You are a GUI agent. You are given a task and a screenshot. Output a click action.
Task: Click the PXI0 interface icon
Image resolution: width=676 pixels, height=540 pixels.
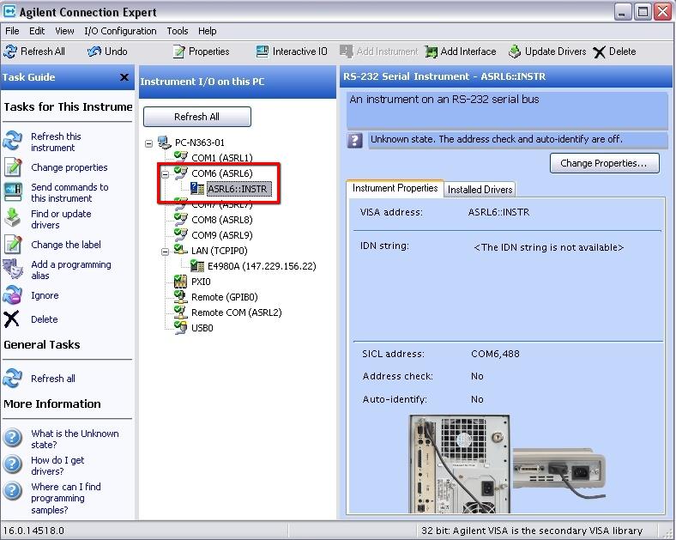(180, 282)
